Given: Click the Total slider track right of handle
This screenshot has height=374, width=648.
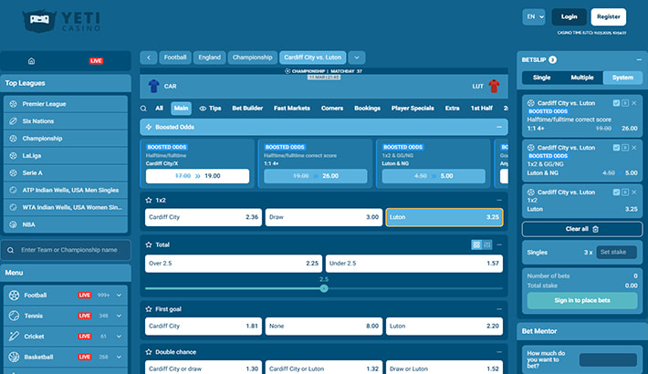Looking at the screenshot, I should point(415,288).
